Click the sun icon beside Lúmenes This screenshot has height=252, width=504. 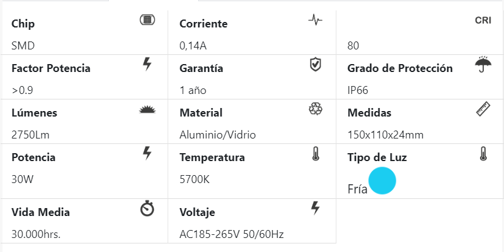click(x=147, y=109)
